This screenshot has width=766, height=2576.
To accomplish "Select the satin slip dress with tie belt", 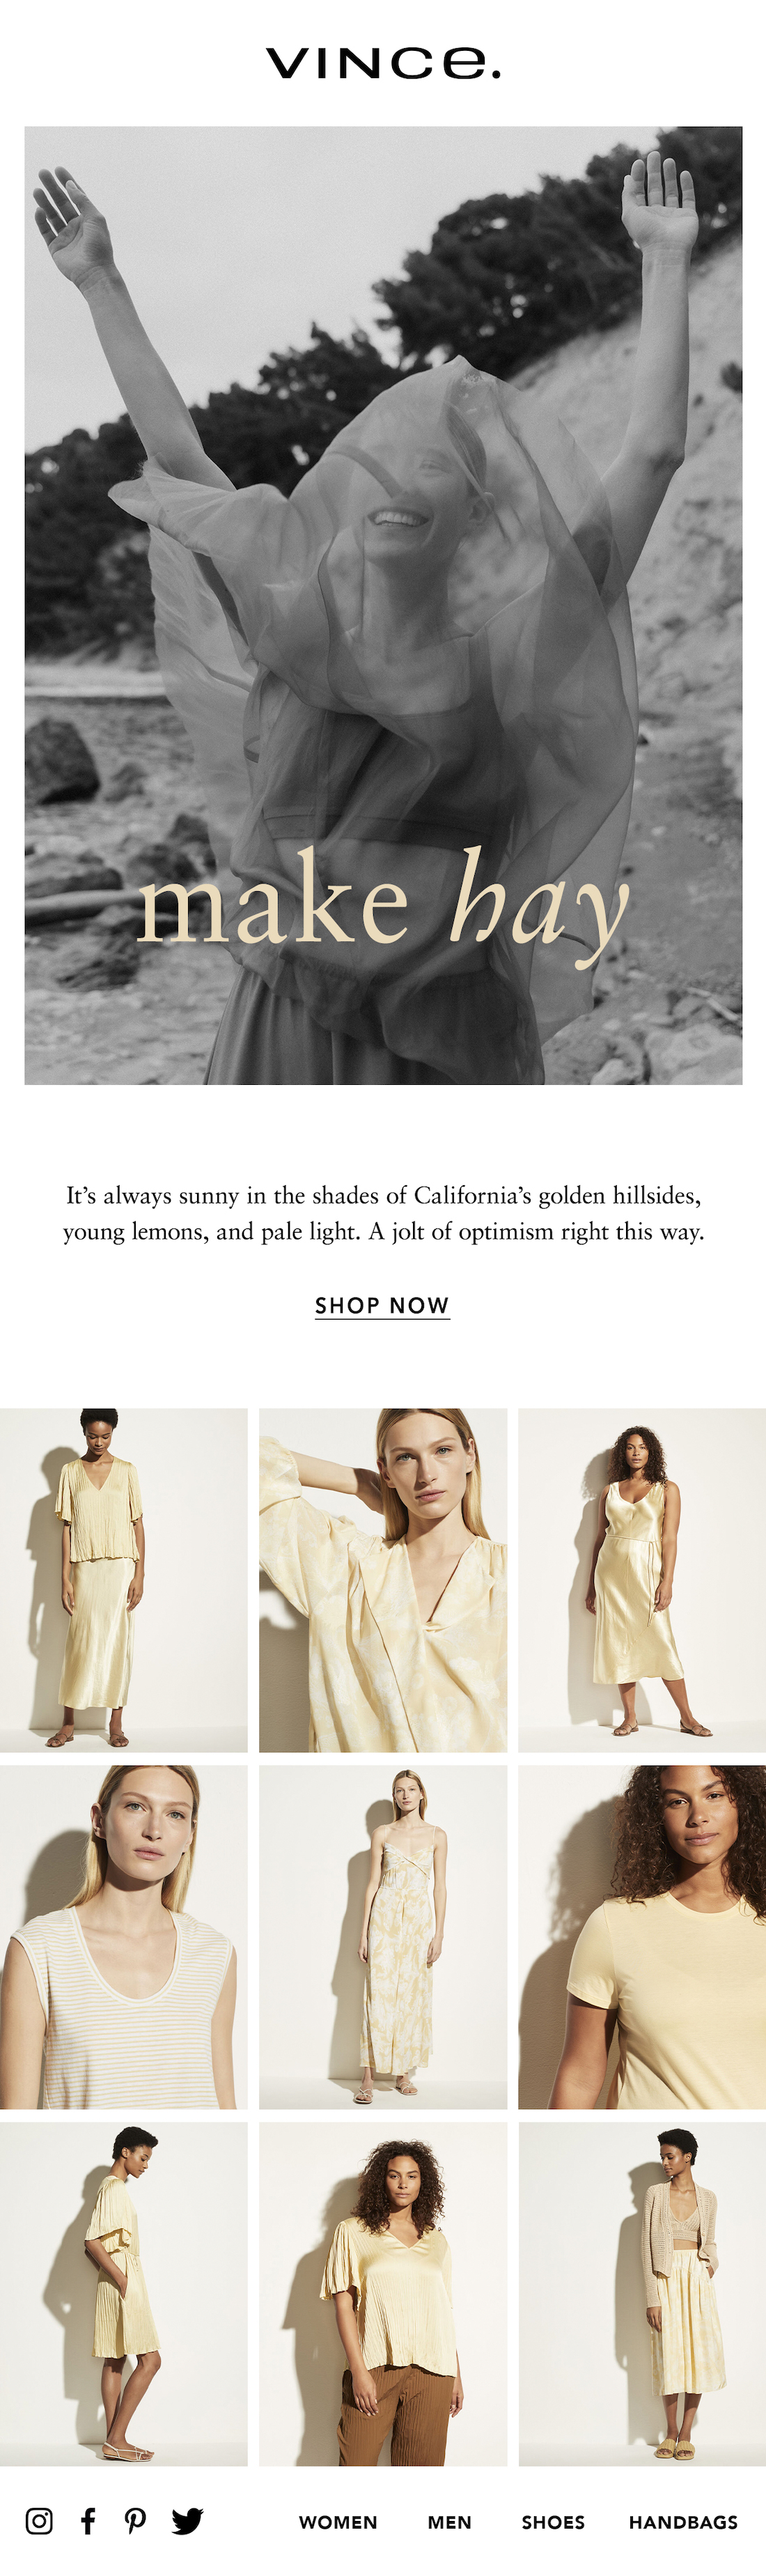I will (642, 1580).
